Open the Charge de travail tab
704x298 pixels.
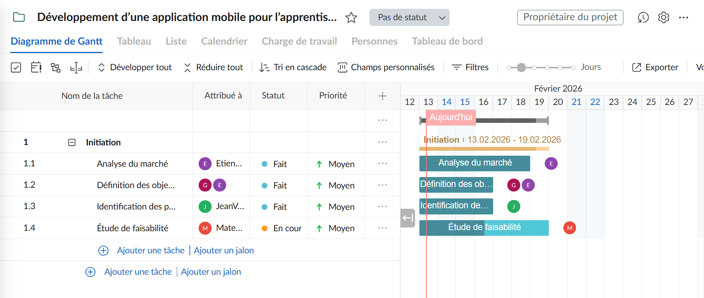click(299, 41)
